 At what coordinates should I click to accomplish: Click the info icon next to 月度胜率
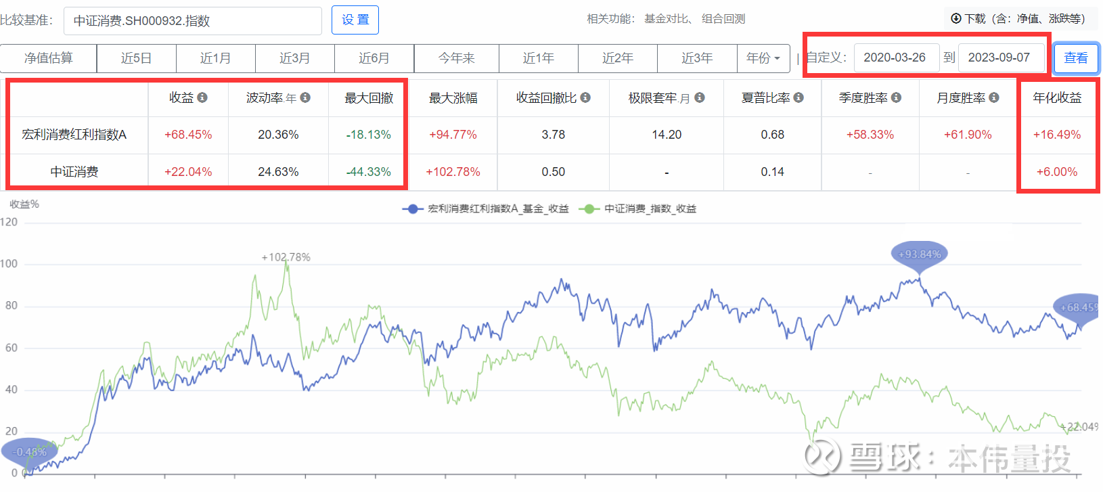click(994, 97)
